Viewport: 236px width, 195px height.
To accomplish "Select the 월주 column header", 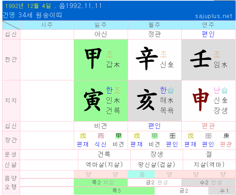I will point(155,25).
